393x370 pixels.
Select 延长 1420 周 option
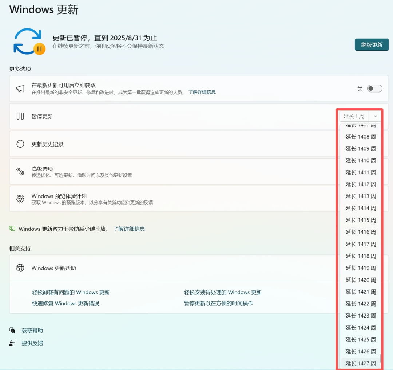[x=361, y=280]
